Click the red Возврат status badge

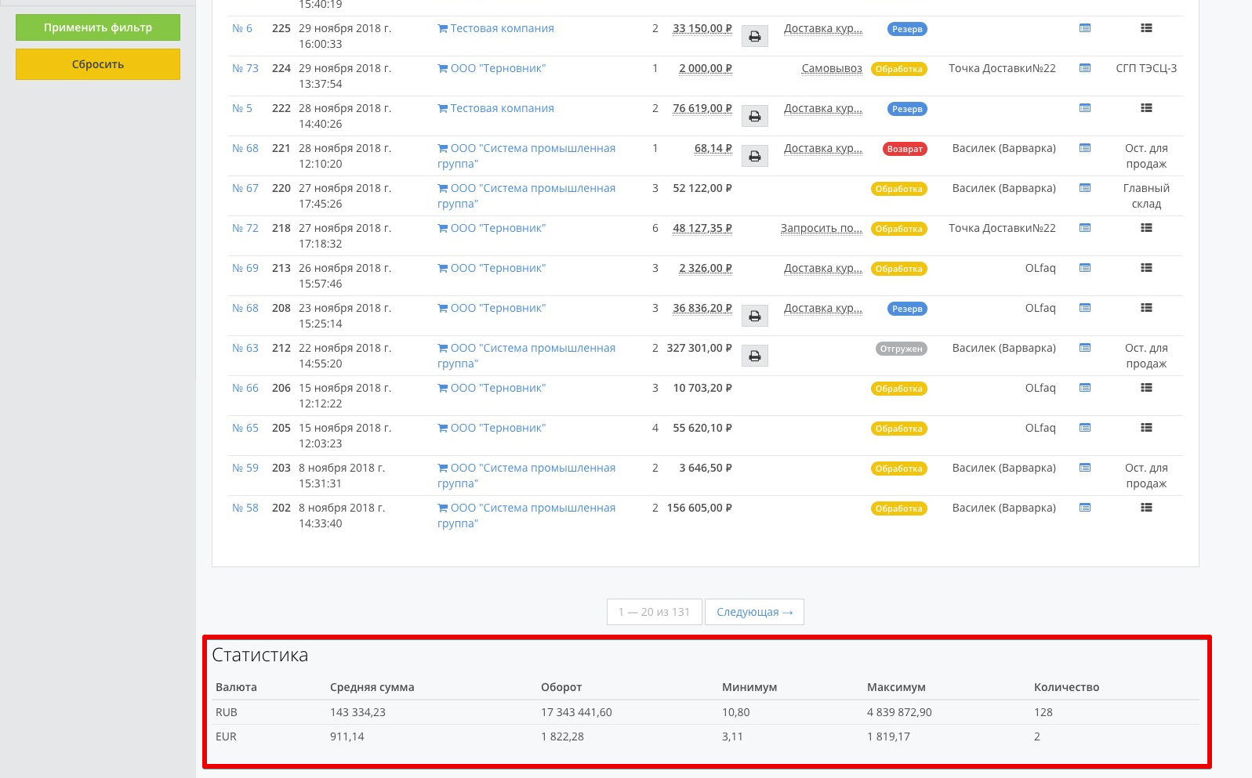coord(905,149)
